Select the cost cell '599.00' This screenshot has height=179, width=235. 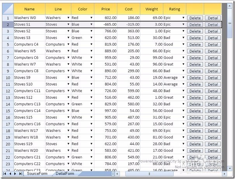(x=129, y=91)
